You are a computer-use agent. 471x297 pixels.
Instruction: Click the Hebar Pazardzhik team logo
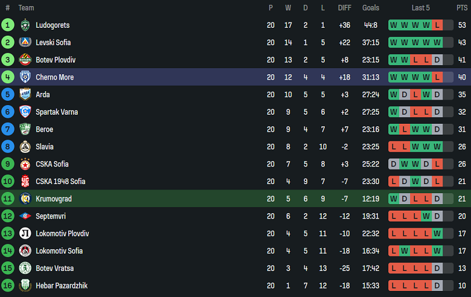tap(25, 286)
